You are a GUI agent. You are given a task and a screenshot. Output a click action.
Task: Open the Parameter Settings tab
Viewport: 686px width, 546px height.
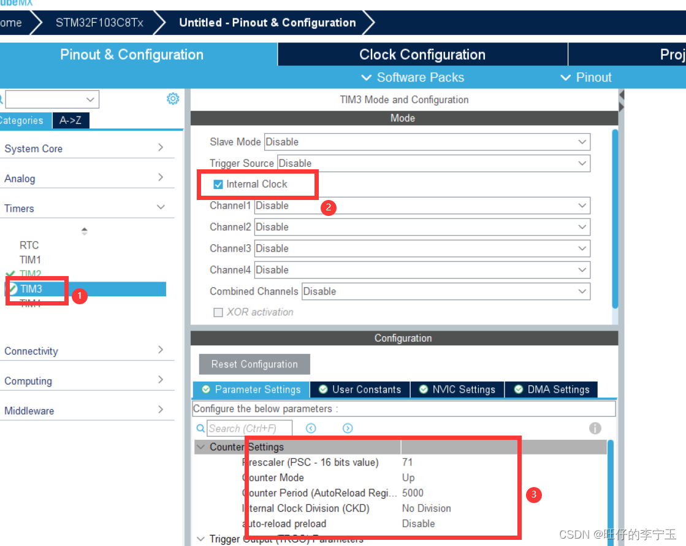coord(251,390)
